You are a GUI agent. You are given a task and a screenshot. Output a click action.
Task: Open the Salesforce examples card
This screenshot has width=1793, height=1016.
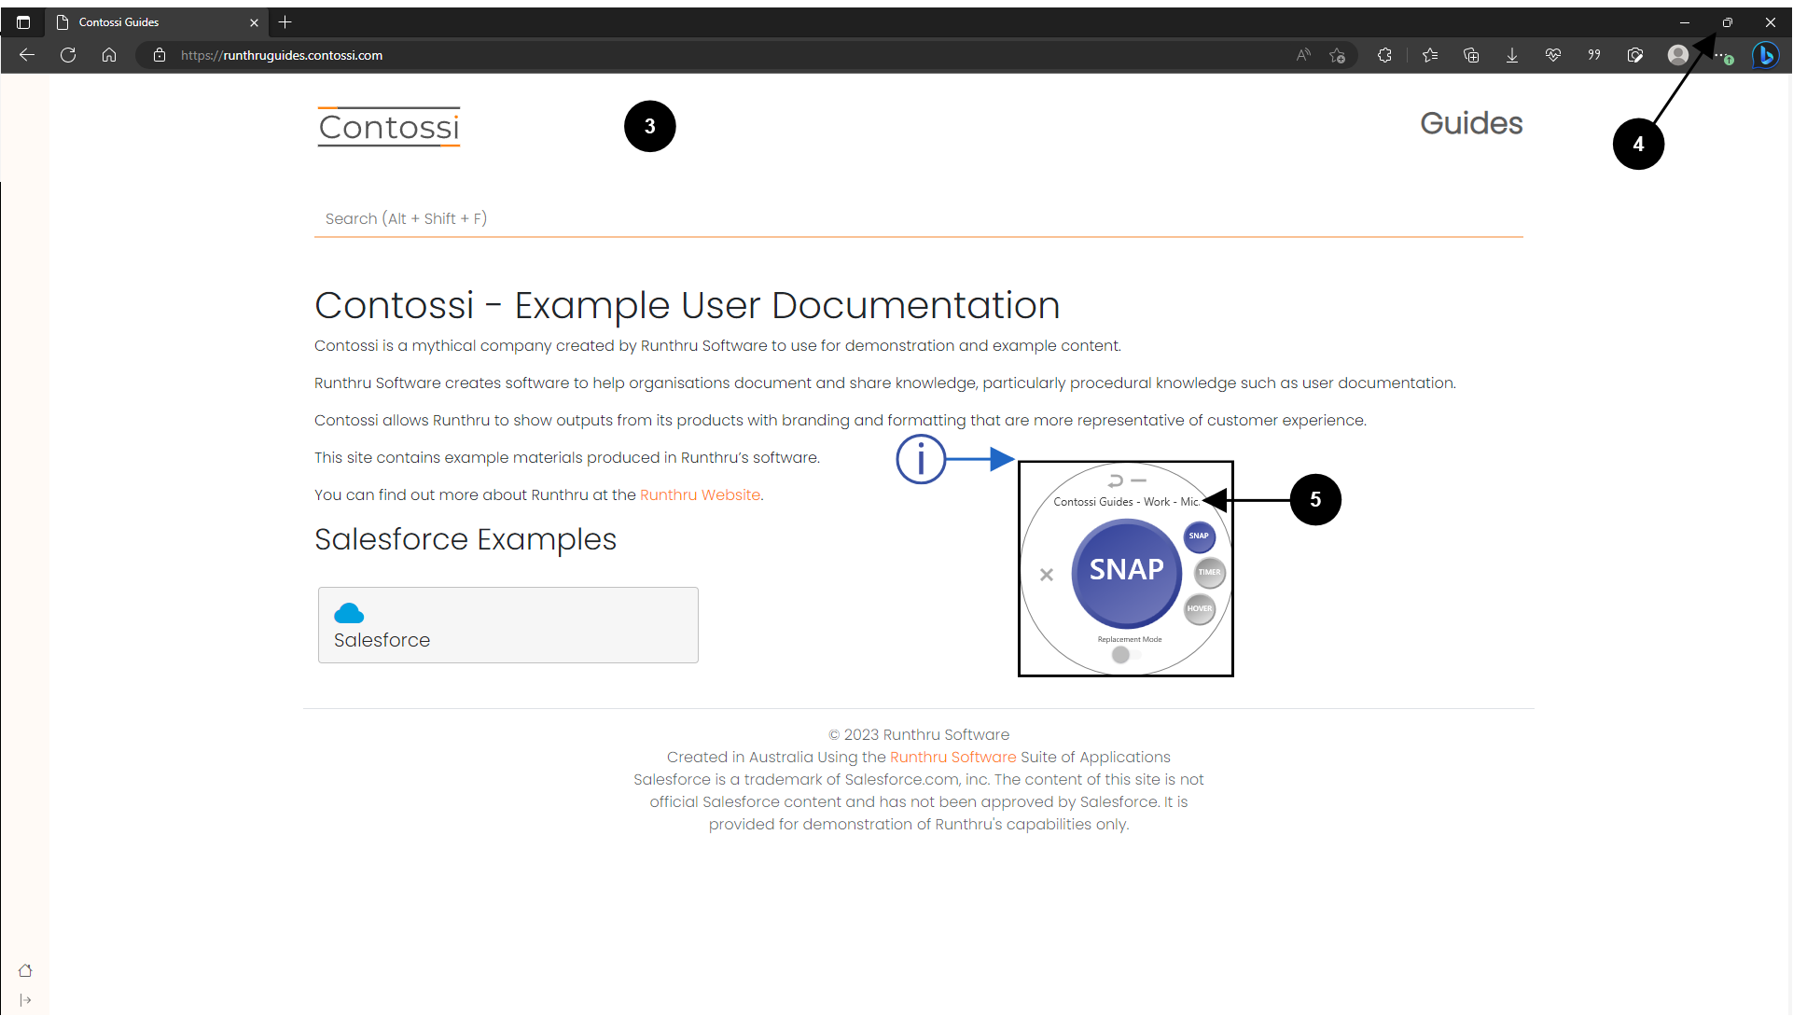pos(507,625)
